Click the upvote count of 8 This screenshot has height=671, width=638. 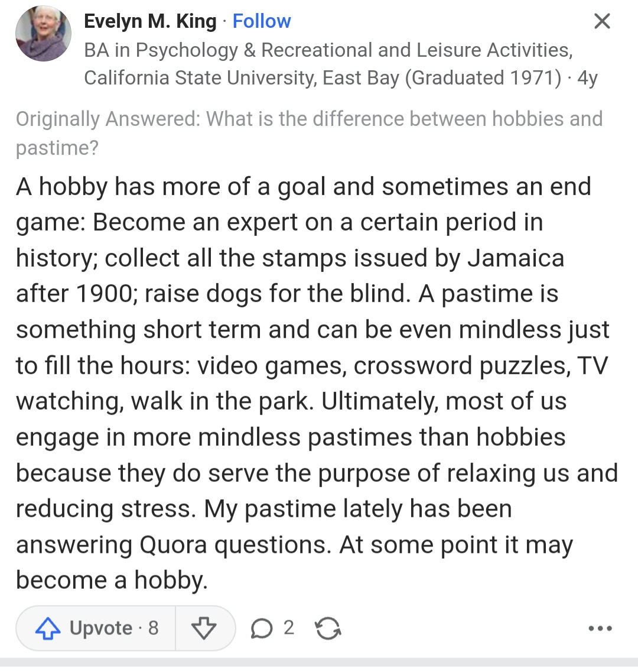(x=153, y=628)
